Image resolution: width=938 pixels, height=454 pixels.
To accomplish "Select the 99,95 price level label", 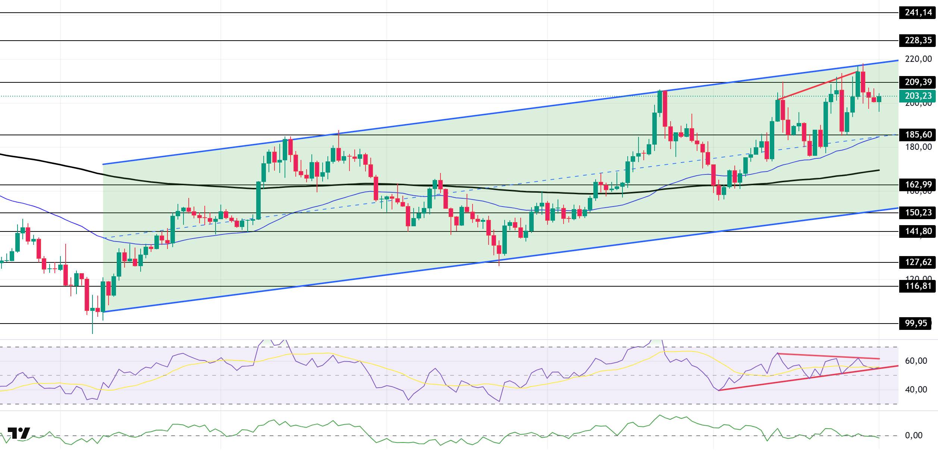I will (x=916, y=323).
